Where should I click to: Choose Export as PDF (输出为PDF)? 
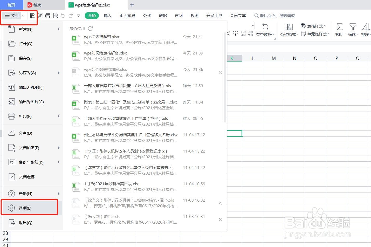click(33, 87)
